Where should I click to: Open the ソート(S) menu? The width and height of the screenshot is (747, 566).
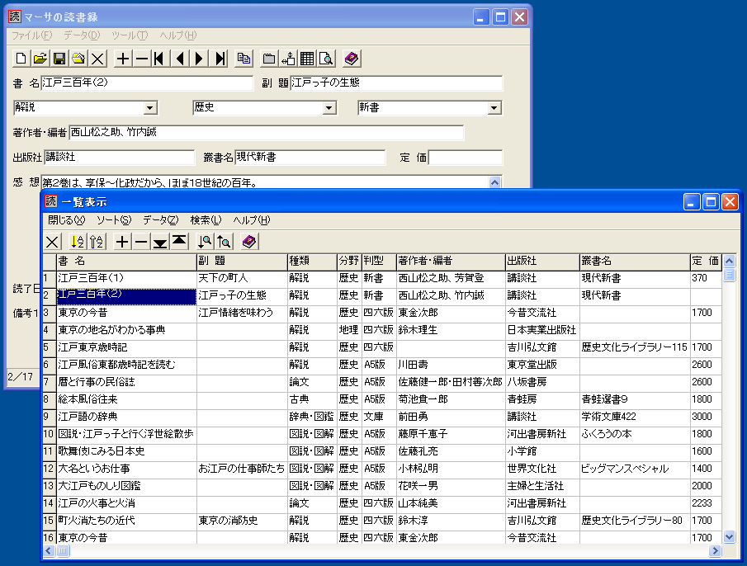(114, 220)
